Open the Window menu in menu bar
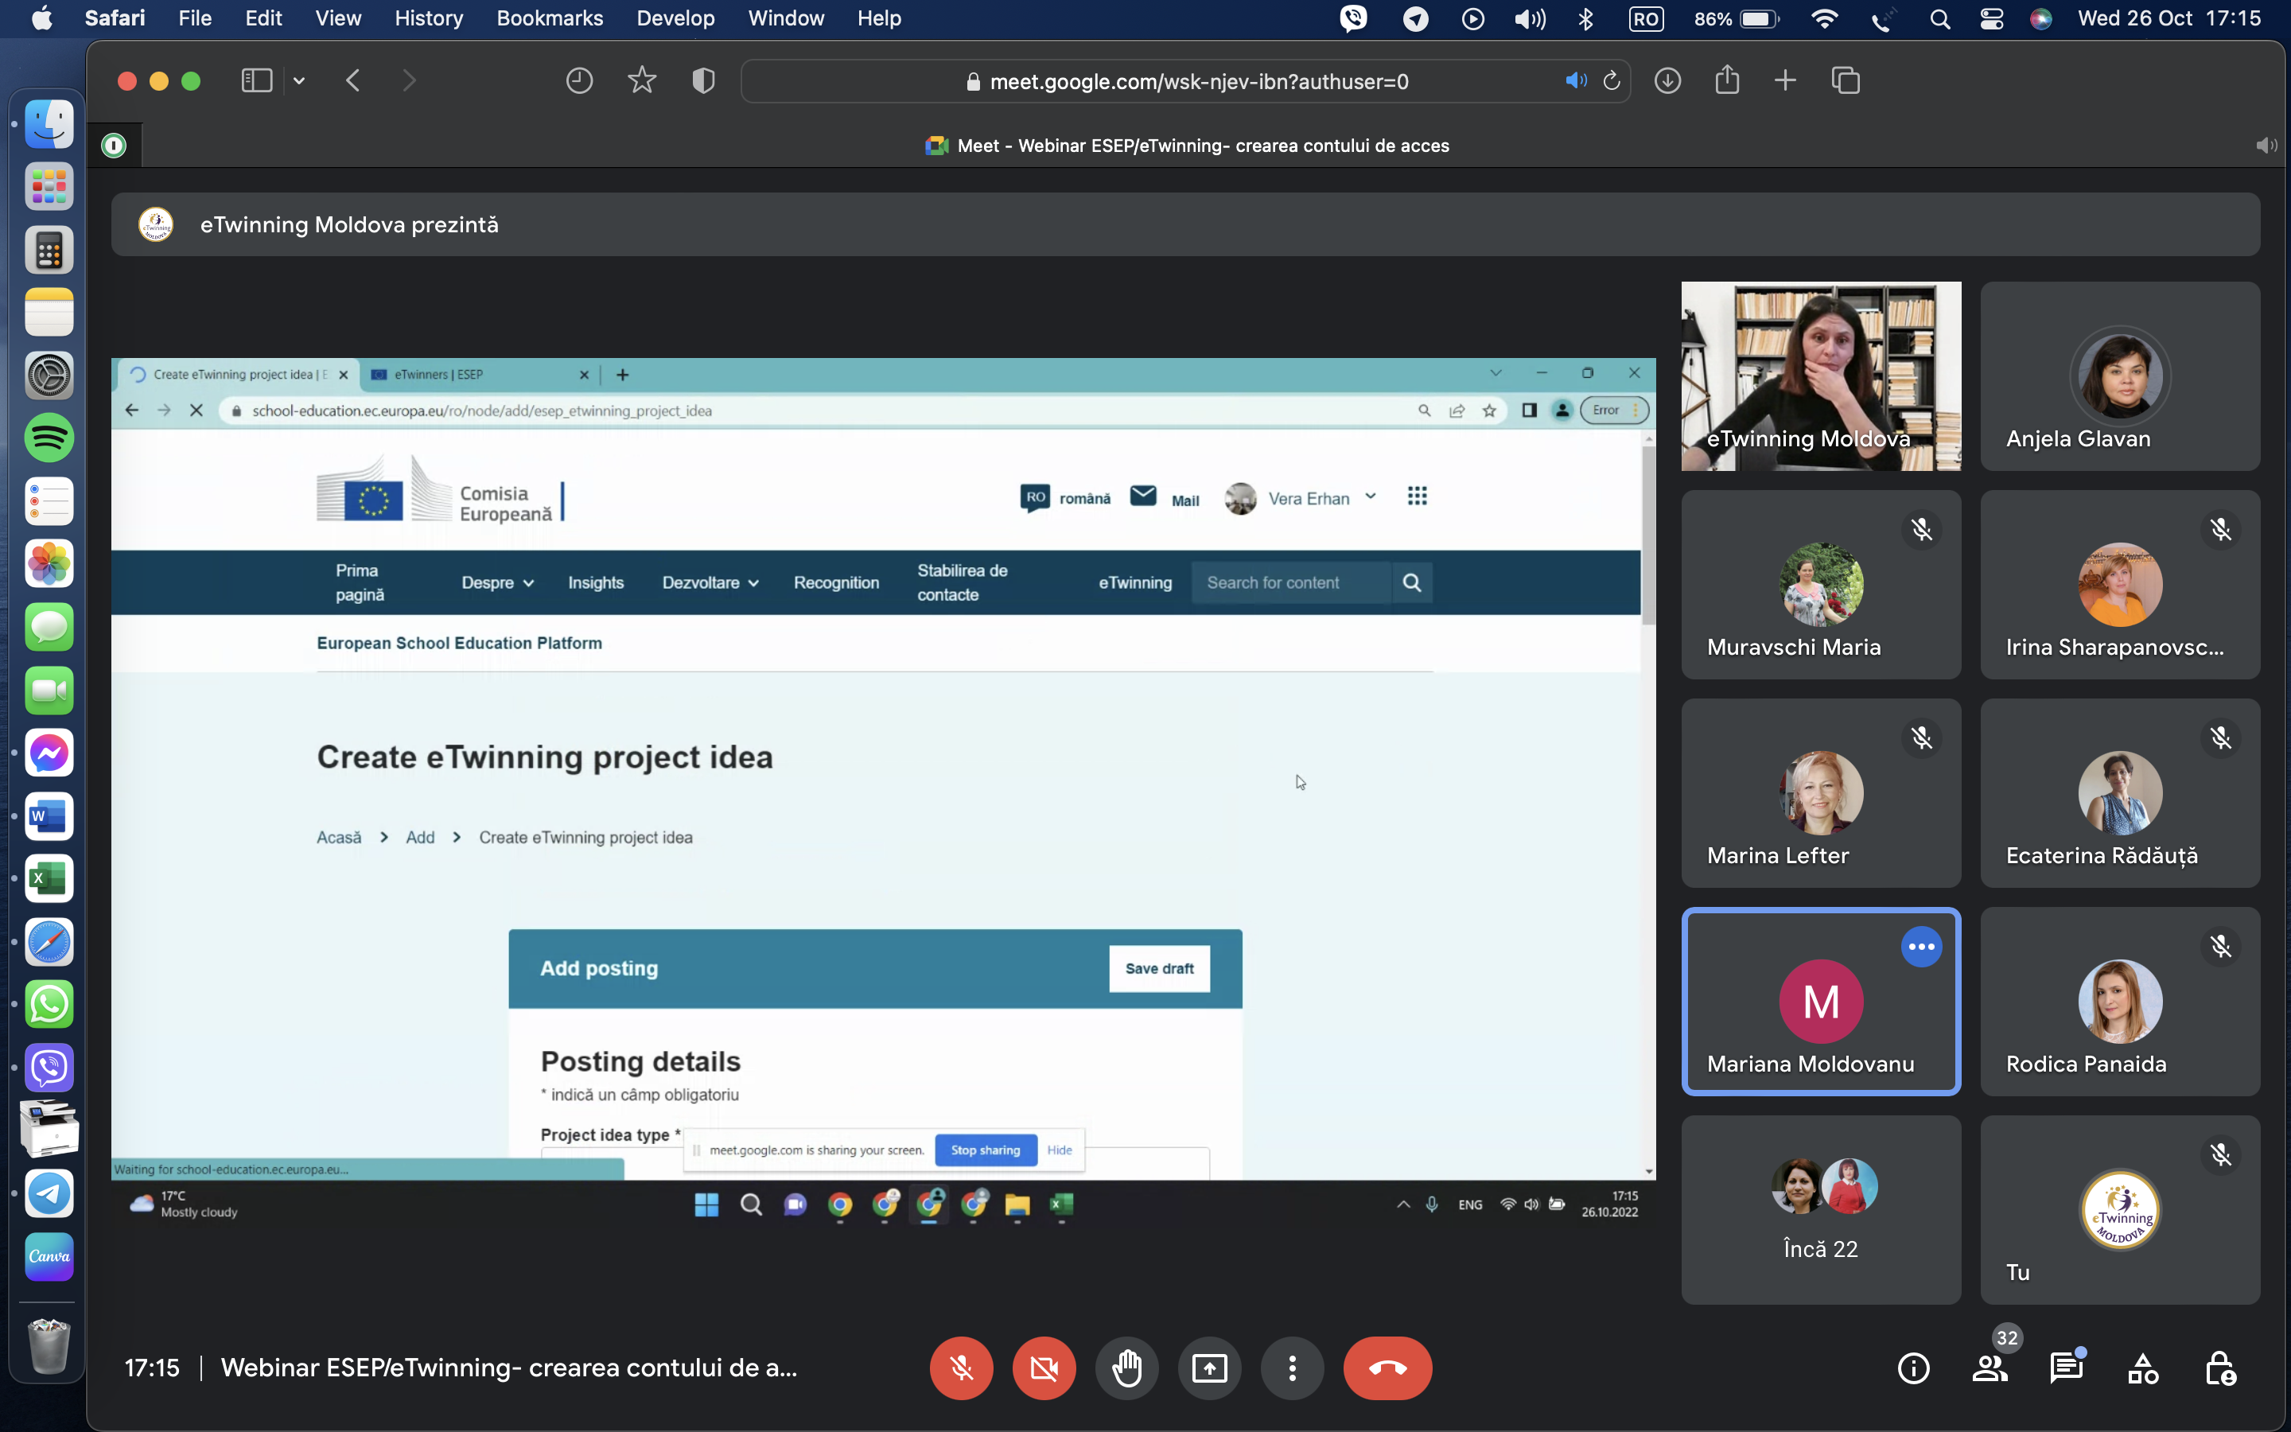2291x1432 pixels. point(786,18)
